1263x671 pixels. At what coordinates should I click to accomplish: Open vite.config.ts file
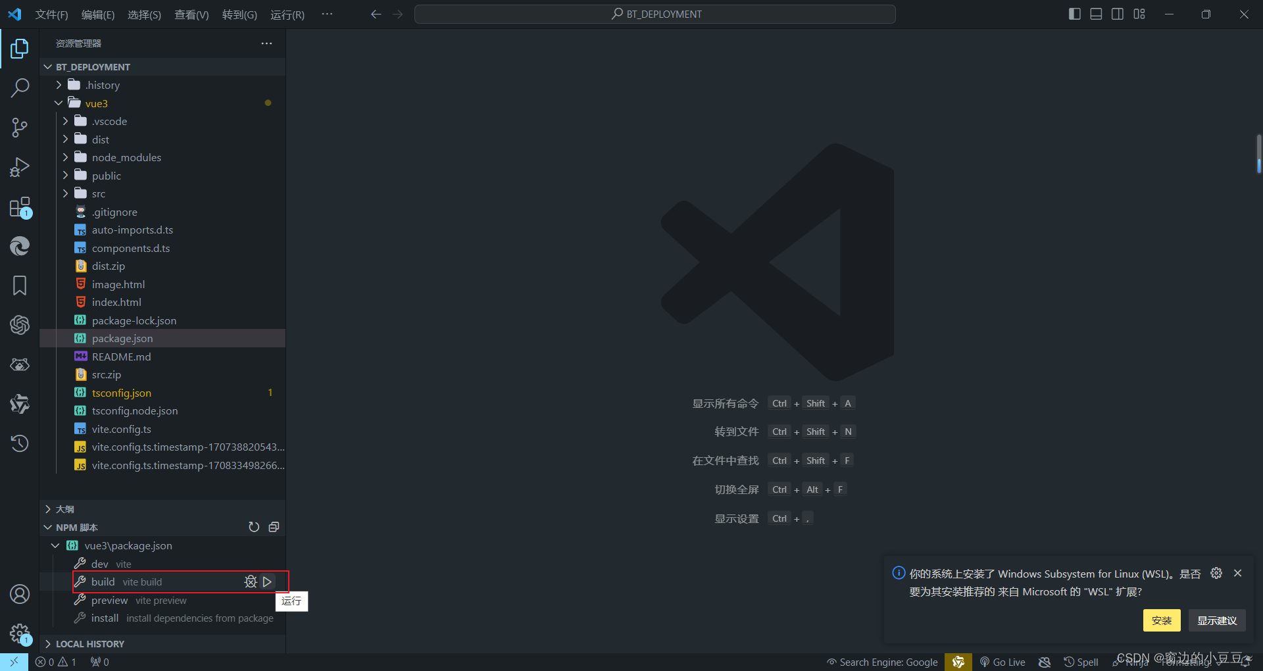coord(162,429)
